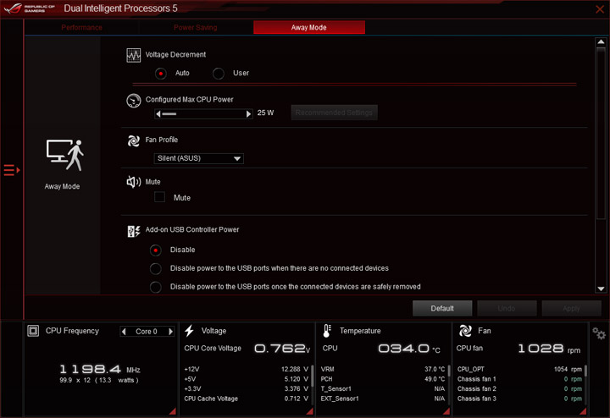
Task: Click the ROG Republic of Gamers logo
Action: pos(30,8)
